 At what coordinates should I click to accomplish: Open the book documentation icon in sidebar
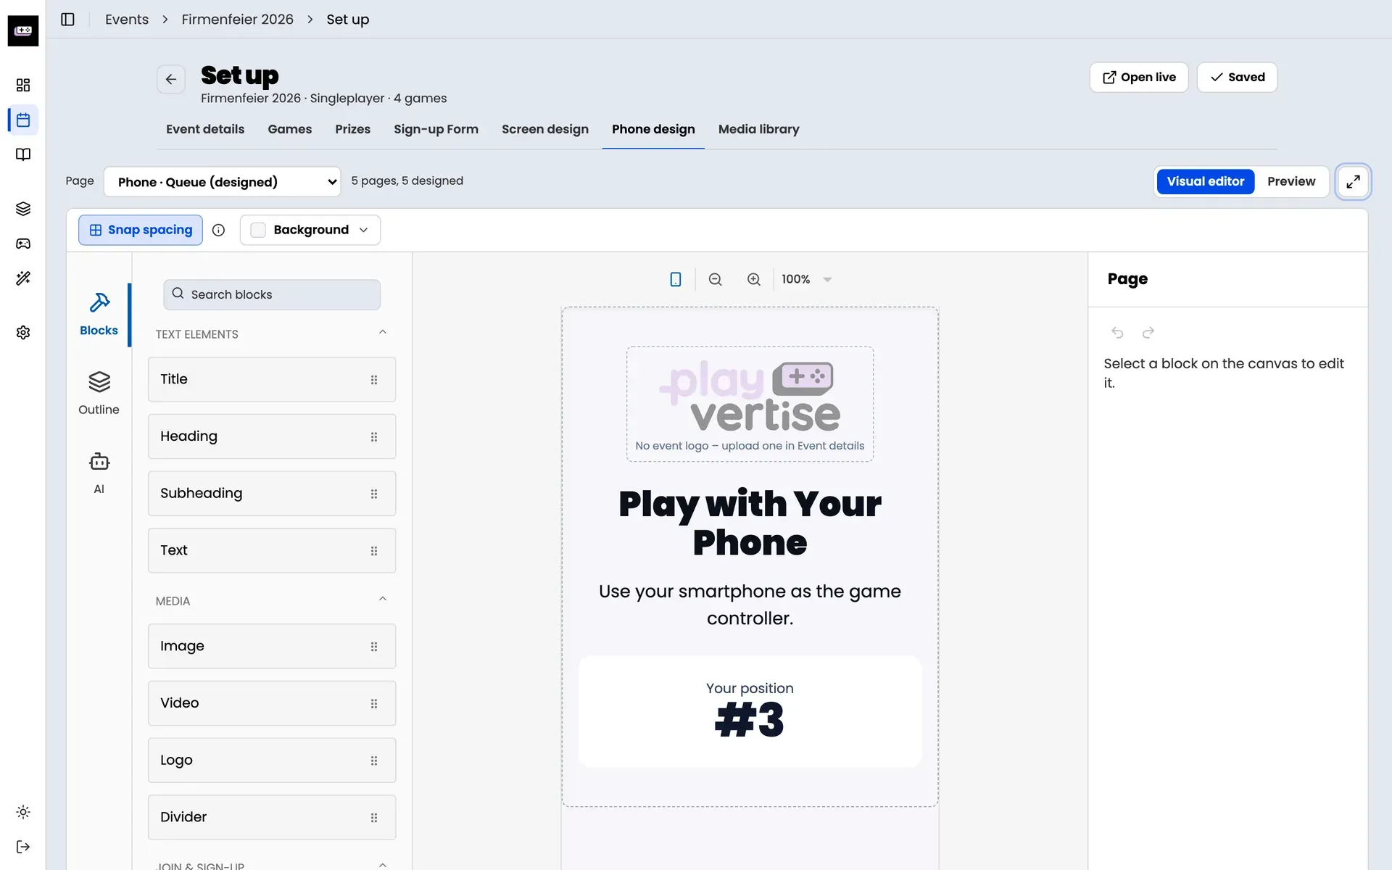click(23, 154)
